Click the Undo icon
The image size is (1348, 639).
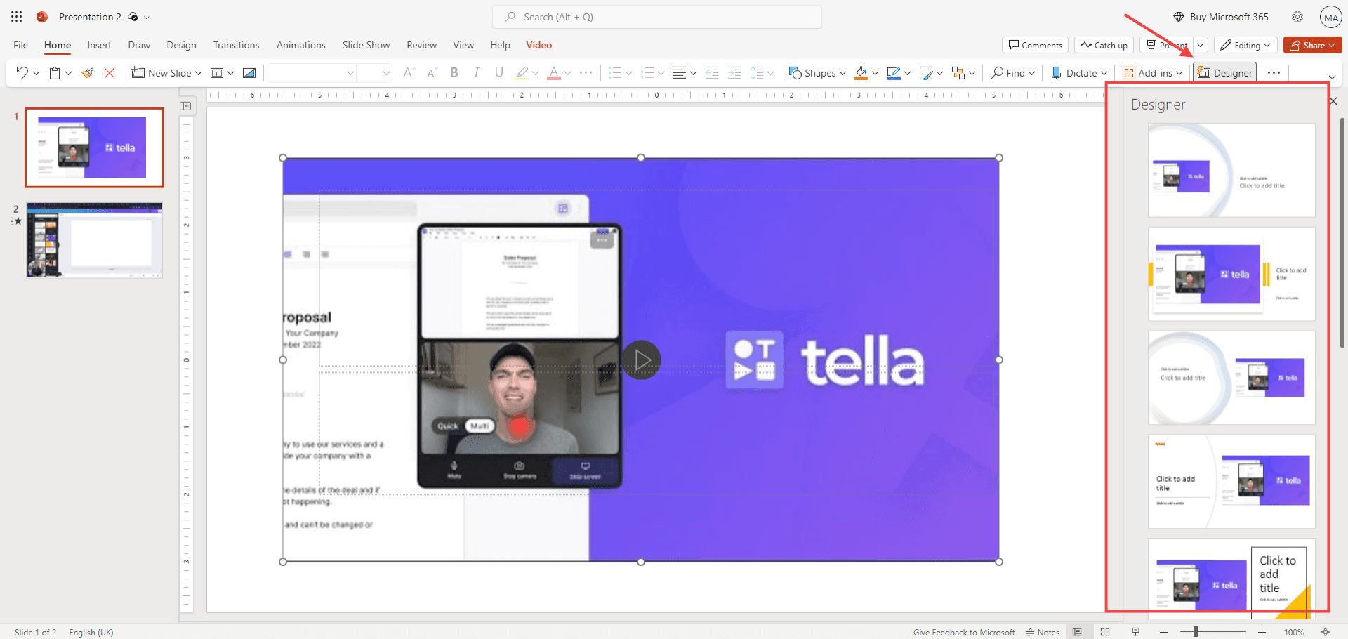(x=22, y=72)
